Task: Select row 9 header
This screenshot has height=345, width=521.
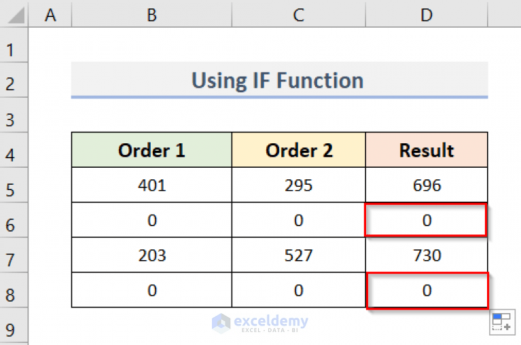Action: 14,325
